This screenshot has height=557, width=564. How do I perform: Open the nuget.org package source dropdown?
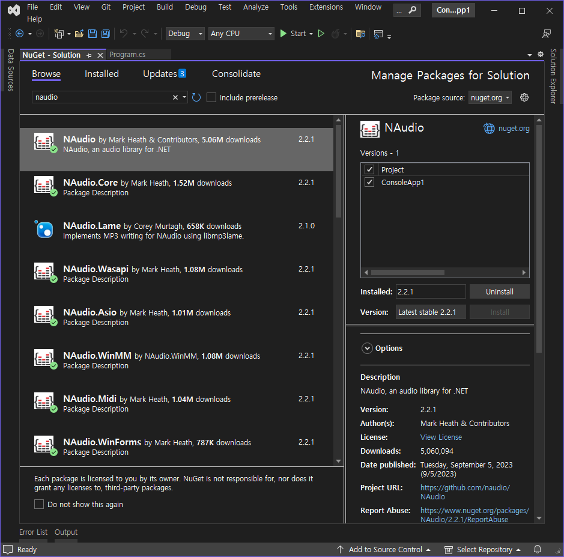point(490,97)
